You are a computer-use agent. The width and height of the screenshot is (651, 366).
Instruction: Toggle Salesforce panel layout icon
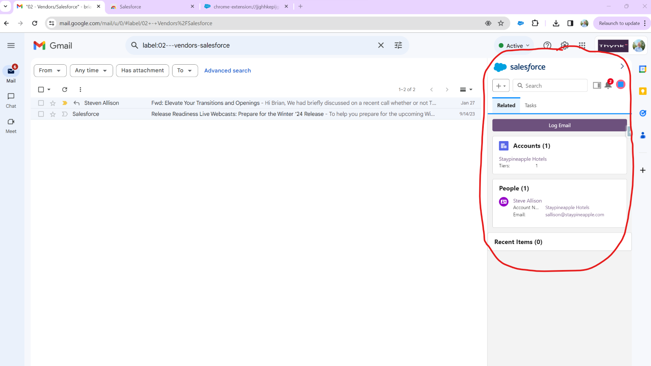click(x=597, y=85)
